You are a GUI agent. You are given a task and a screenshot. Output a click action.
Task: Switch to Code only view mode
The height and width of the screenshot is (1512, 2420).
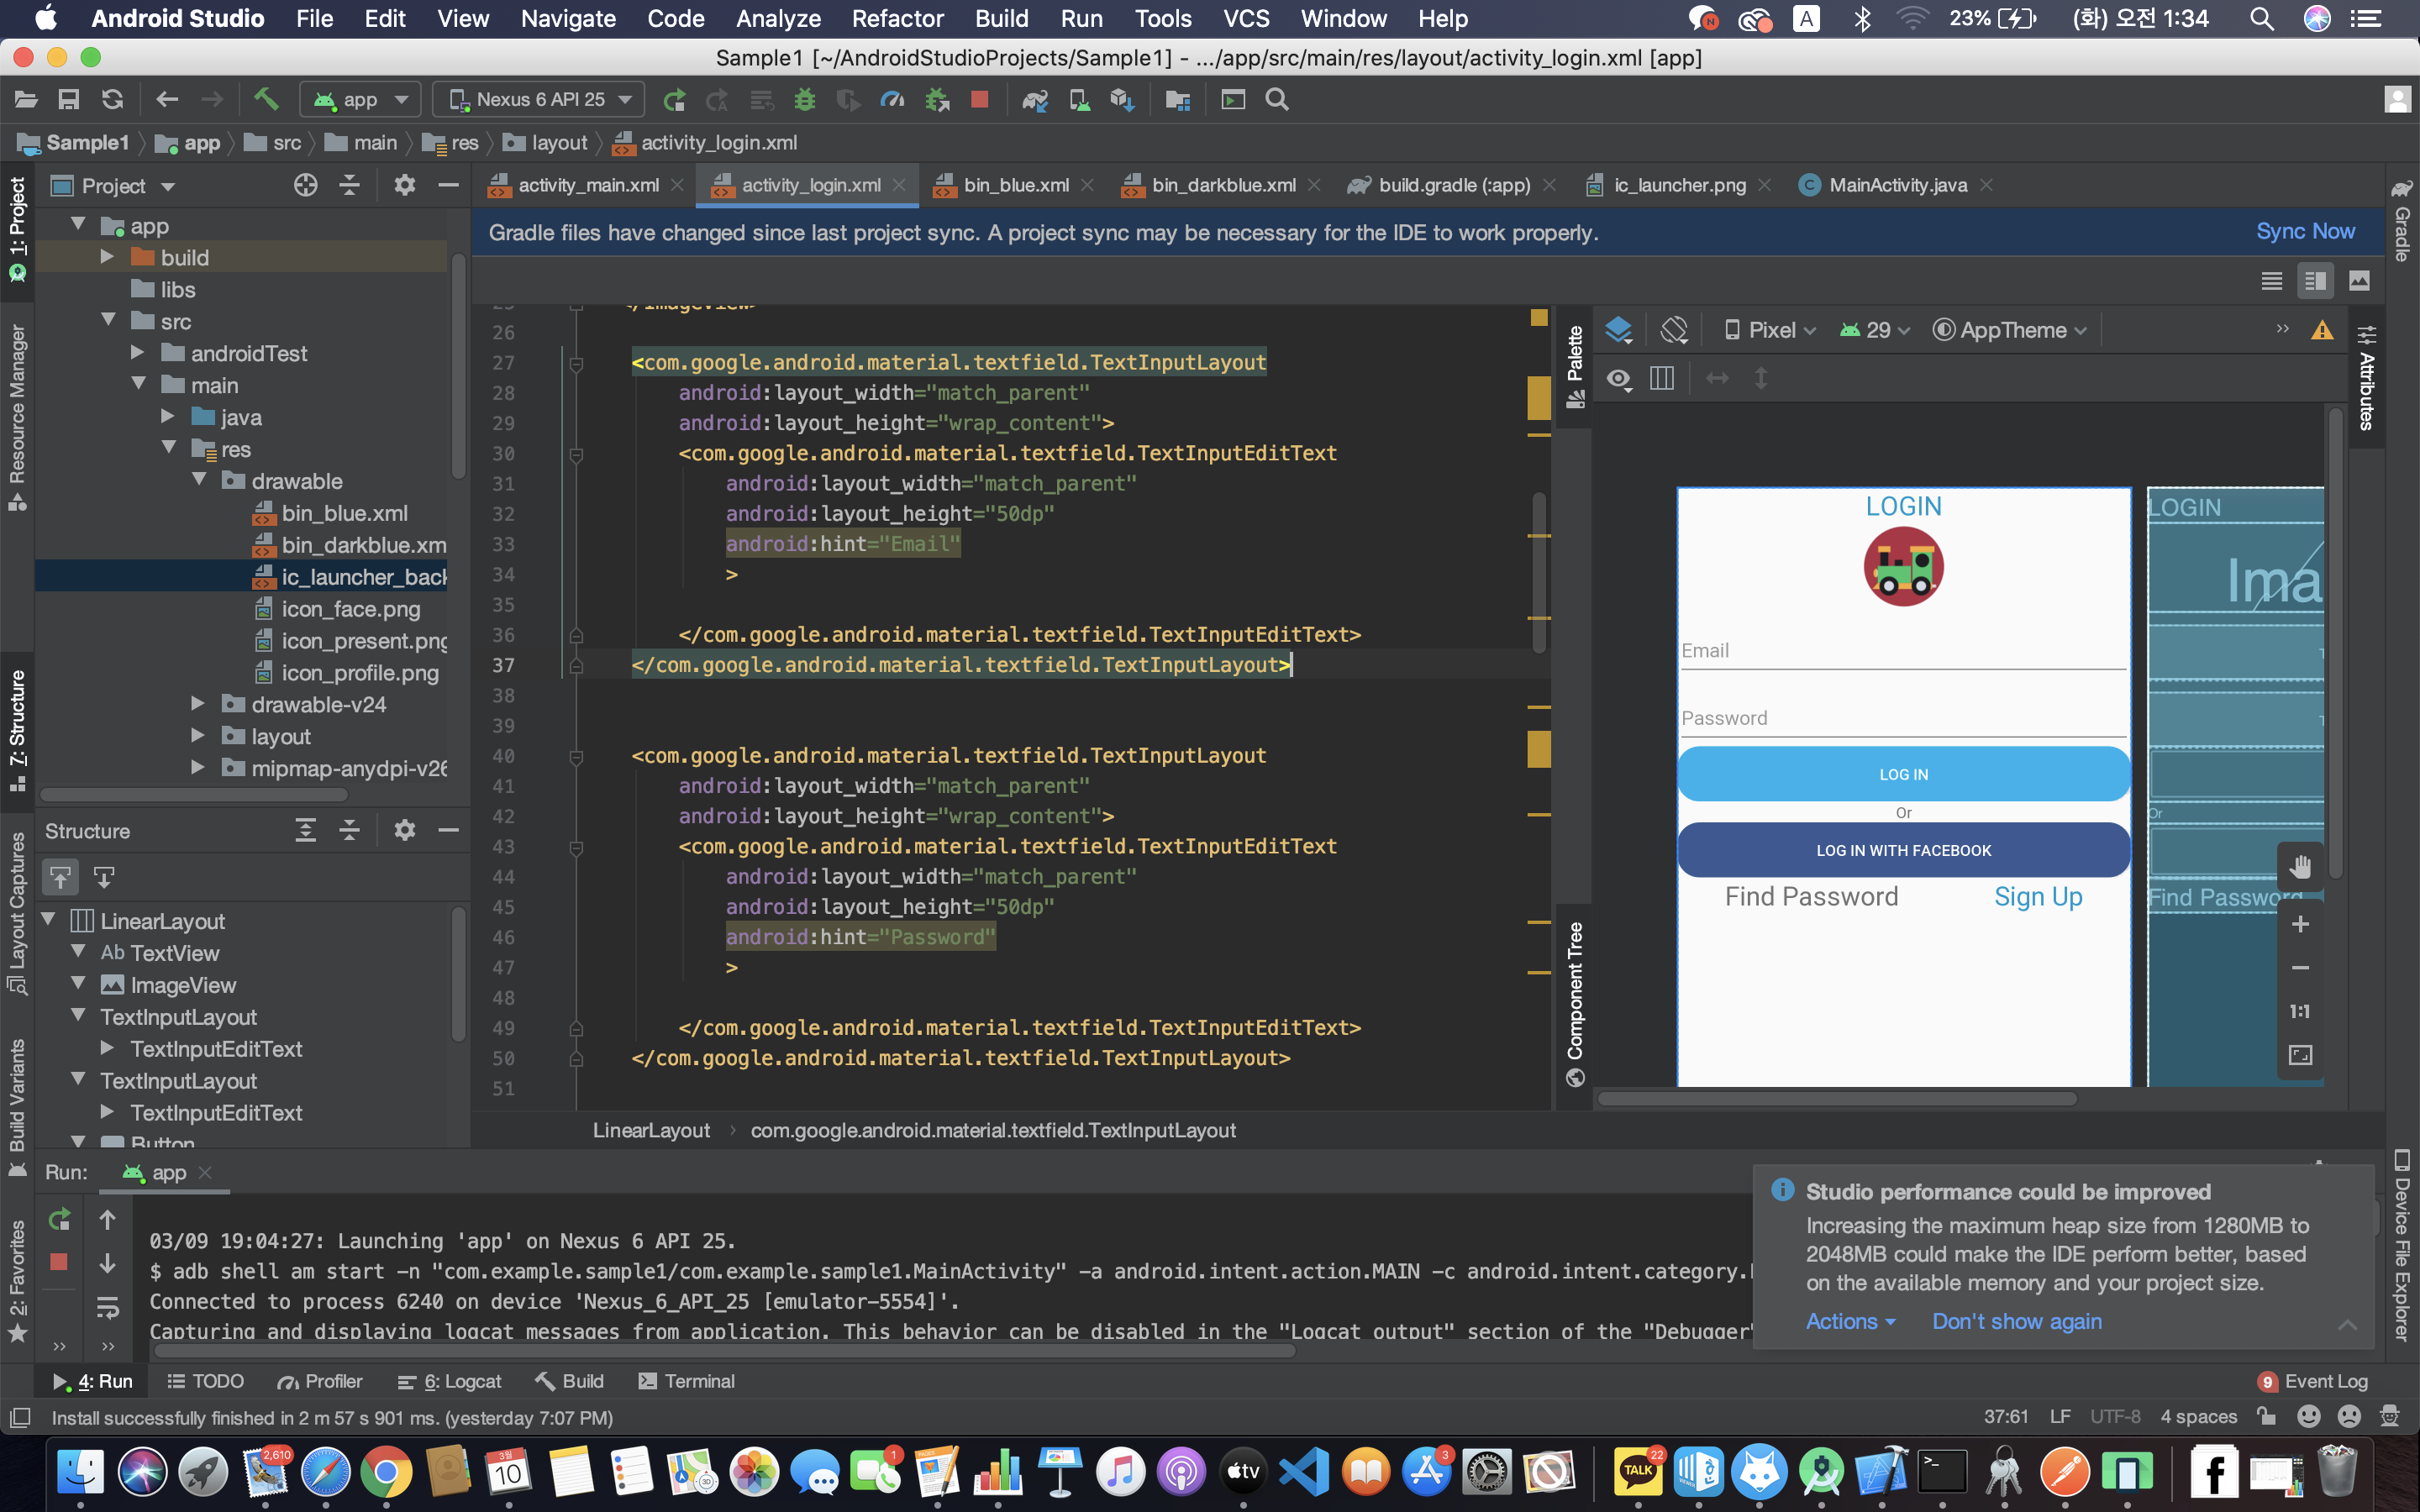click(x=2271, y=281)
